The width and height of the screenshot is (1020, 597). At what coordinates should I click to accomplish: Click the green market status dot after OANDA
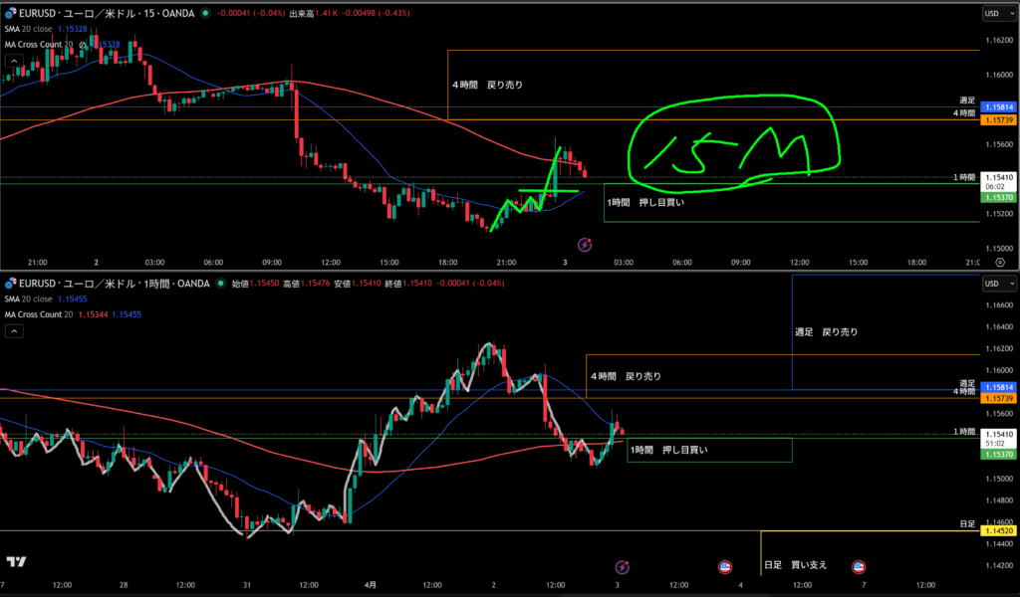[x=205, y=14]
